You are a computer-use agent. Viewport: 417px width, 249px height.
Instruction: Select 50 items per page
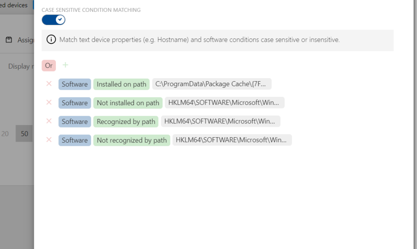(x=24, y=134)
